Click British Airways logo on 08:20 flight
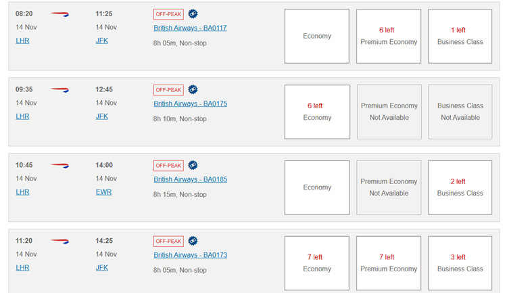This screenshot has width=507, height=293. 59,14
